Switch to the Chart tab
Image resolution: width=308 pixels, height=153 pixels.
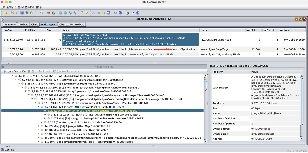tap(34, 24)
